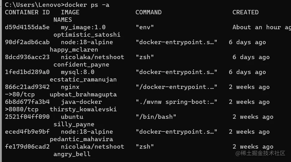Click the COMMAND column header
Screen dimensions: 291x162
pos(148,12)
